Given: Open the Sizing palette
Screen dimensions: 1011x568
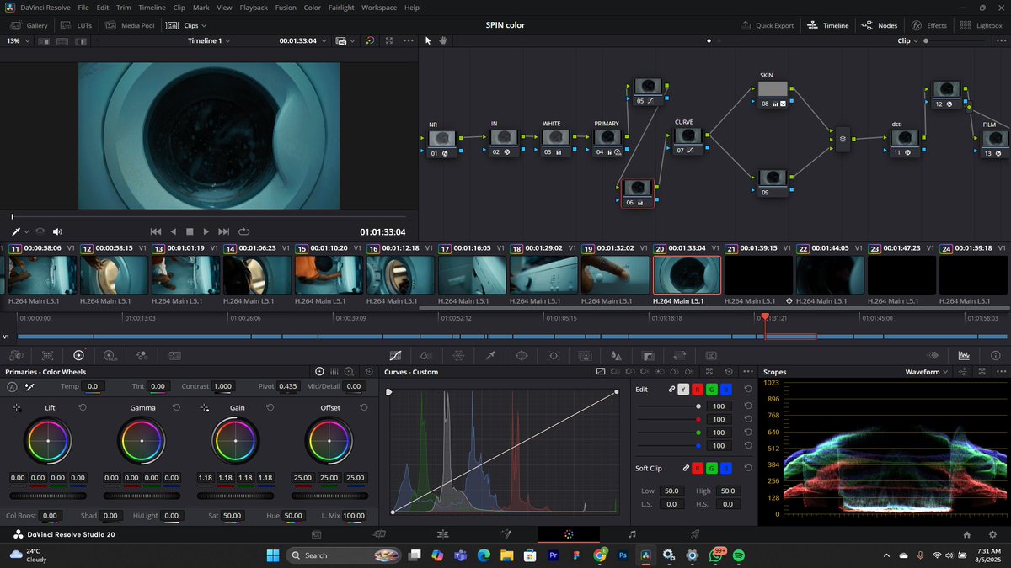Looking at the screenshot, I should pyautogui.click(x=680, y=356).
